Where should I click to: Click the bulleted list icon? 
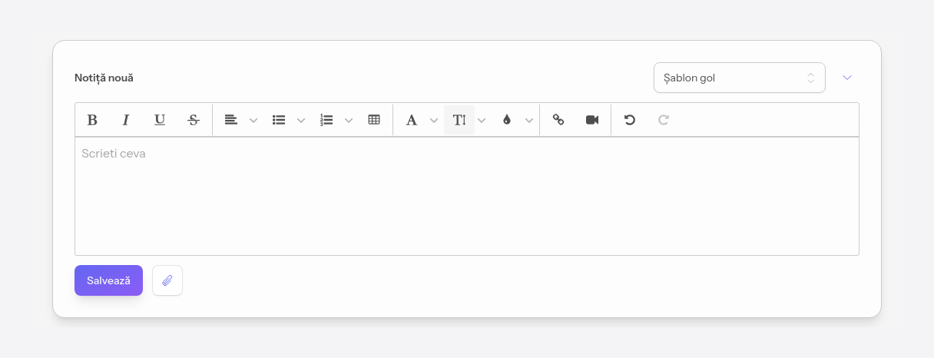tap(279, 120)
